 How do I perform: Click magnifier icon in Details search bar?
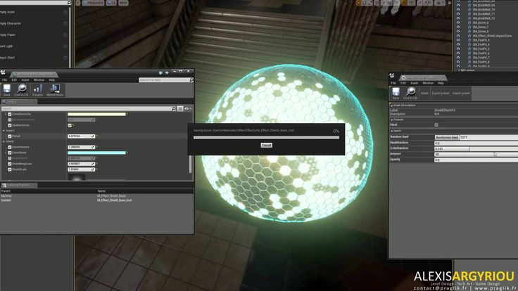174,108
